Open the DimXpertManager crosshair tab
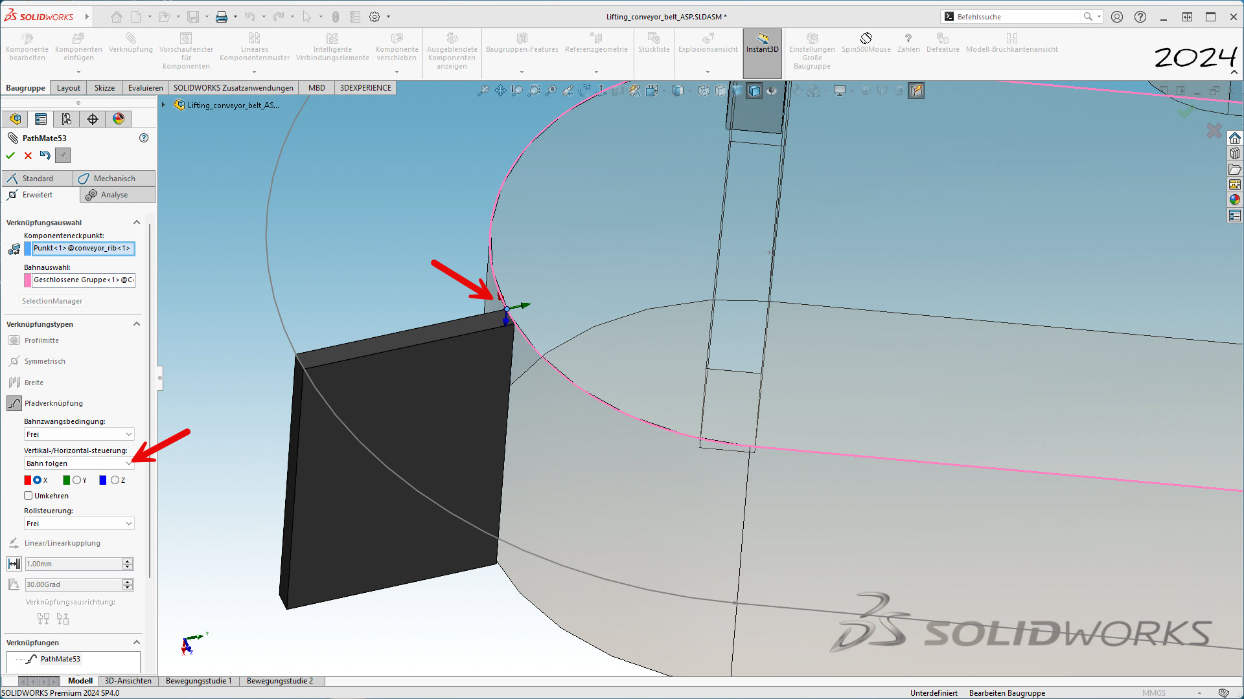 coord(93,119)
